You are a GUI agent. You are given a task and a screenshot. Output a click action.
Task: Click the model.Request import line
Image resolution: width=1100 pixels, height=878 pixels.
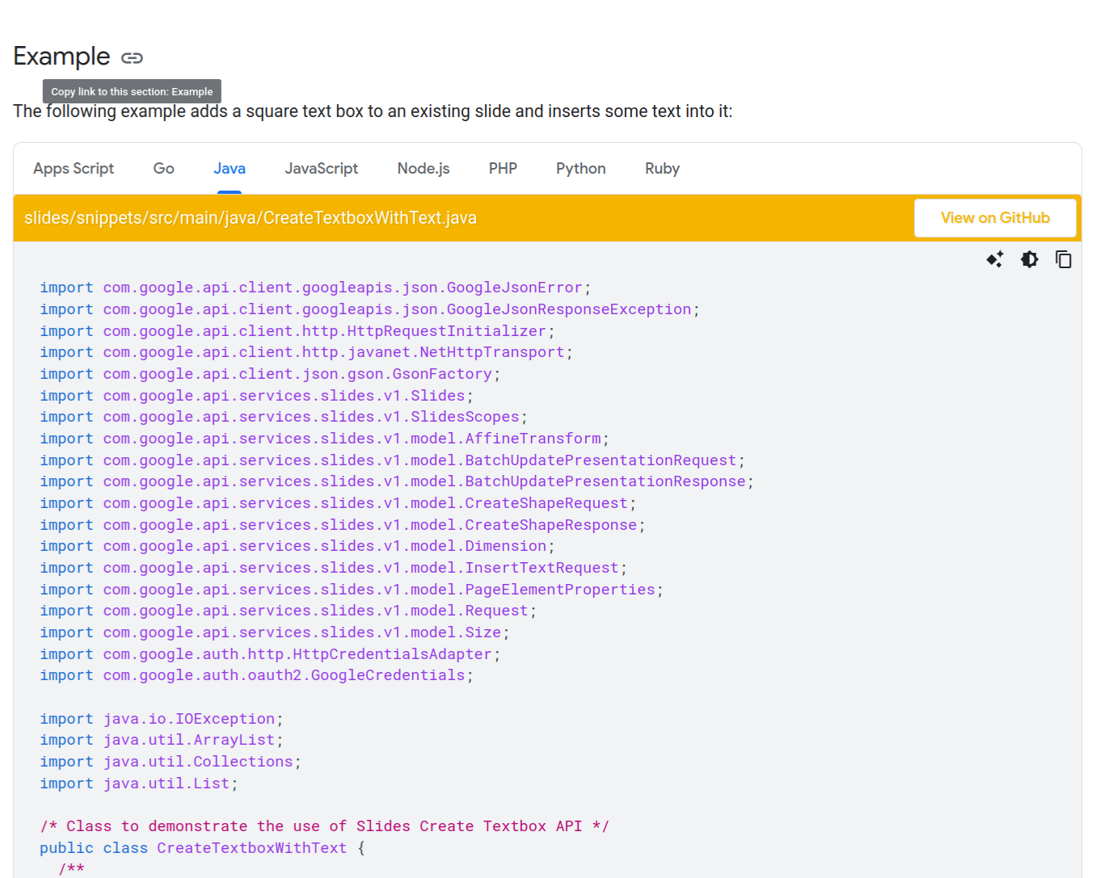point(288,611)
